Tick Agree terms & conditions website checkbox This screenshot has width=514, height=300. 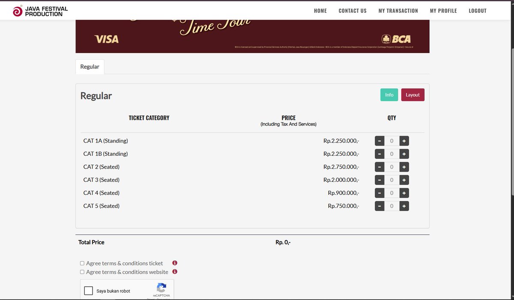pos(82,272)
